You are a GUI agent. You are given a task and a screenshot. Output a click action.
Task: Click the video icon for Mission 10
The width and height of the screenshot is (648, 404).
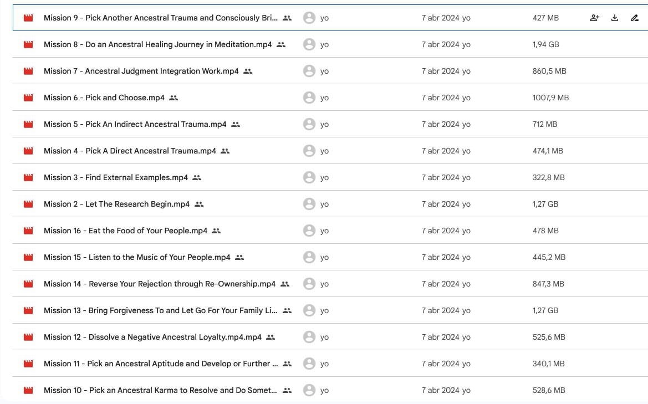click(x=28, y=390)
